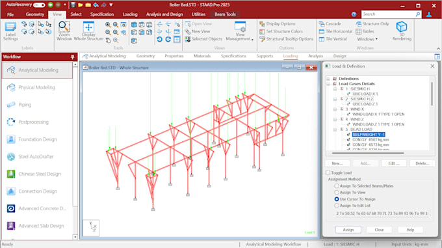Open the quick access toolbar dropdown arrow

[x=111, y=5]
